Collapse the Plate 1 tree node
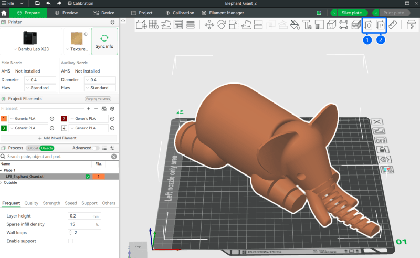 [x=2, y=170]
